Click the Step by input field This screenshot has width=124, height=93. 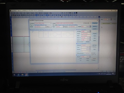pyautogui.click(x=85, y=57)
